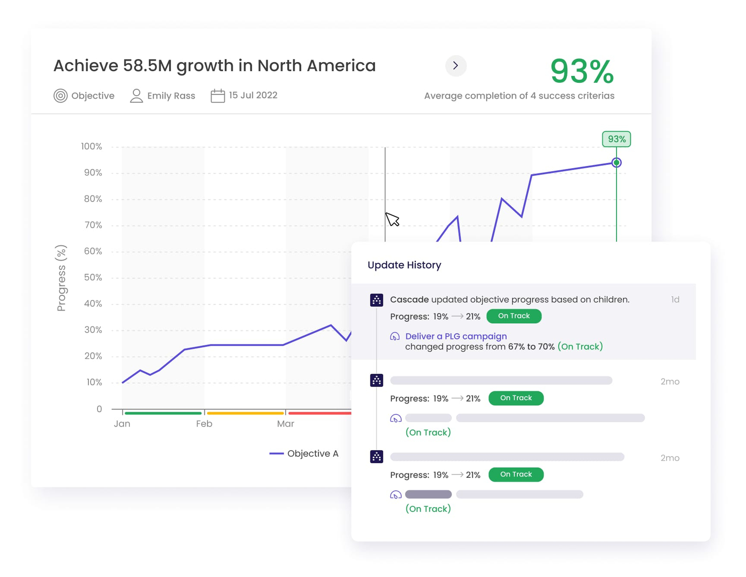Click the large 93% completion figure
Image resolution: width=746 pixels, height=577 pixels.
point(582,71)
